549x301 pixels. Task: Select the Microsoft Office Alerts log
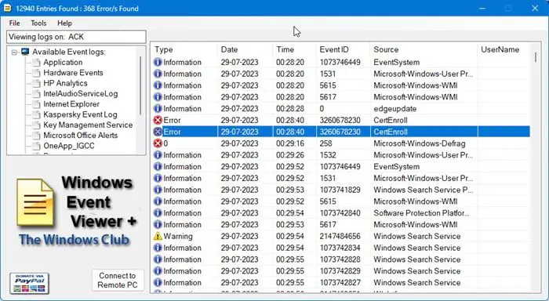pyautogui.click(x=80, y=136)
